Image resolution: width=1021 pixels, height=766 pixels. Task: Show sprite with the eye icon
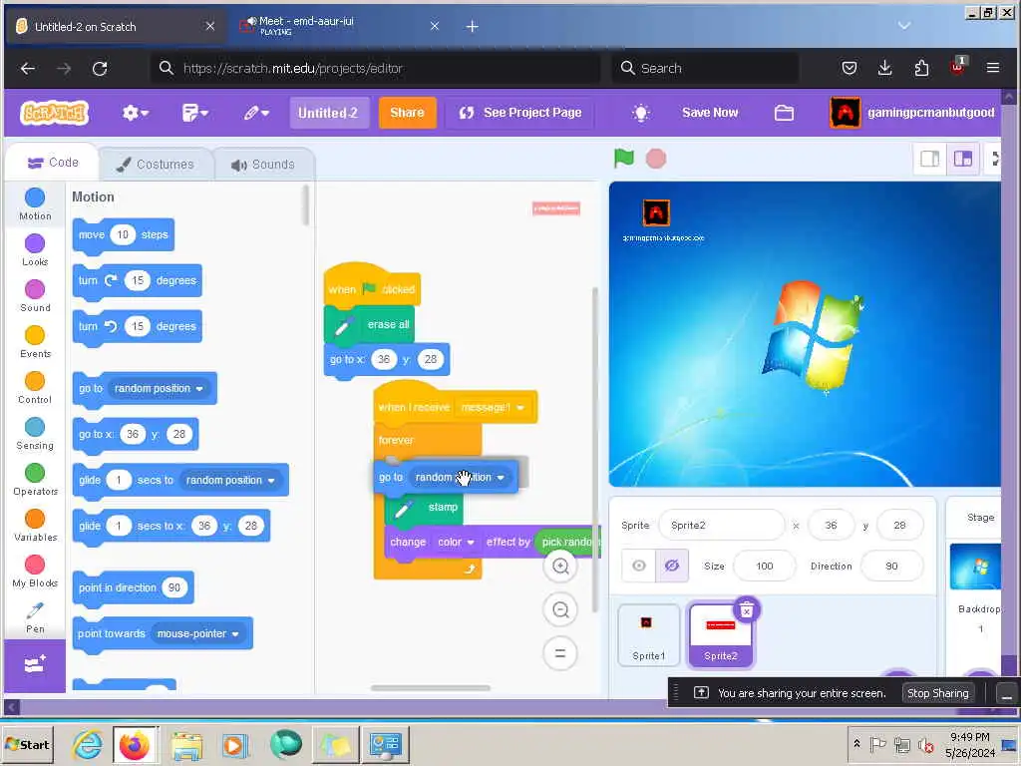(639, 566)
